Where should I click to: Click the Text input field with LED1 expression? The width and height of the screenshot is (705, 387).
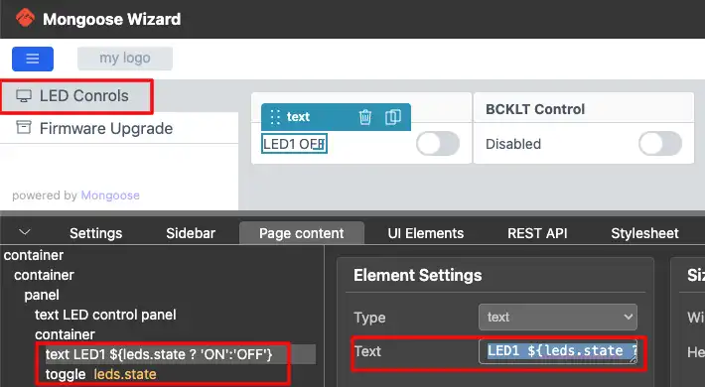(558, 351)
